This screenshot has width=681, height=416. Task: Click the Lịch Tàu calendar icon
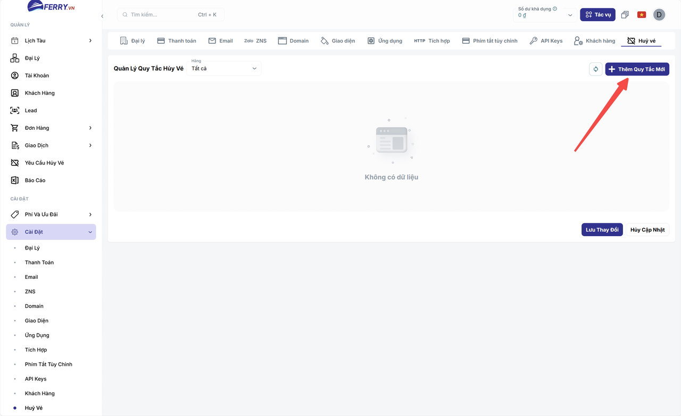tap(15, 40)
